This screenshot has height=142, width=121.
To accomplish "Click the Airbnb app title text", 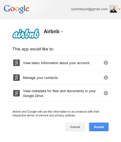I will coord(52,32).
